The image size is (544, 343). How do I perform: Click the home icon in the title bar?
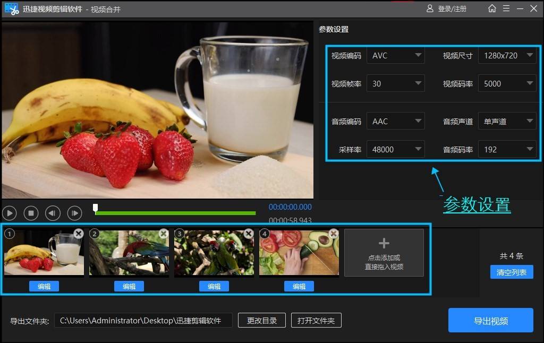[x=491, y=8]
